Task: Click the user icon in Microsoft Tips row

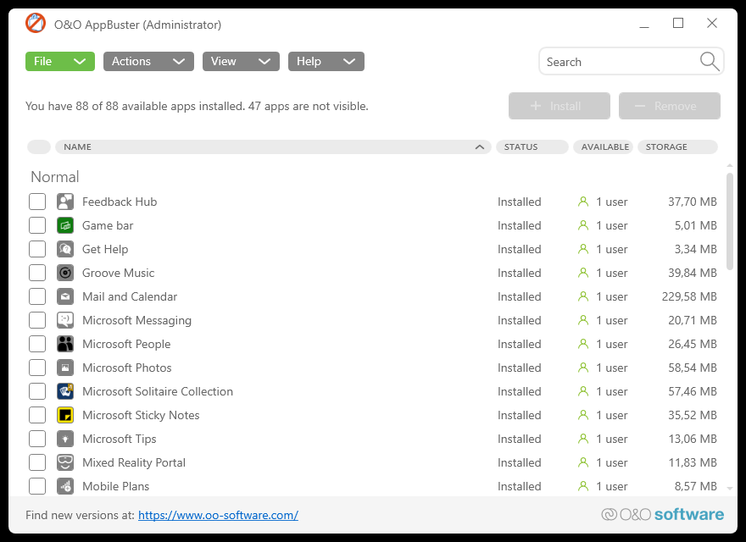Action: tap(583, 439)
